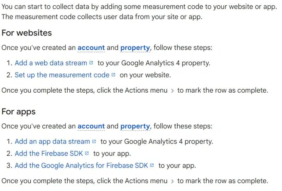
Task: Select the 'For apps' heading
Action: 19,111
